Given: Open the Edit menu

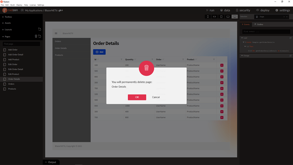Looking at the screenshot, I should tap(7, 5).
